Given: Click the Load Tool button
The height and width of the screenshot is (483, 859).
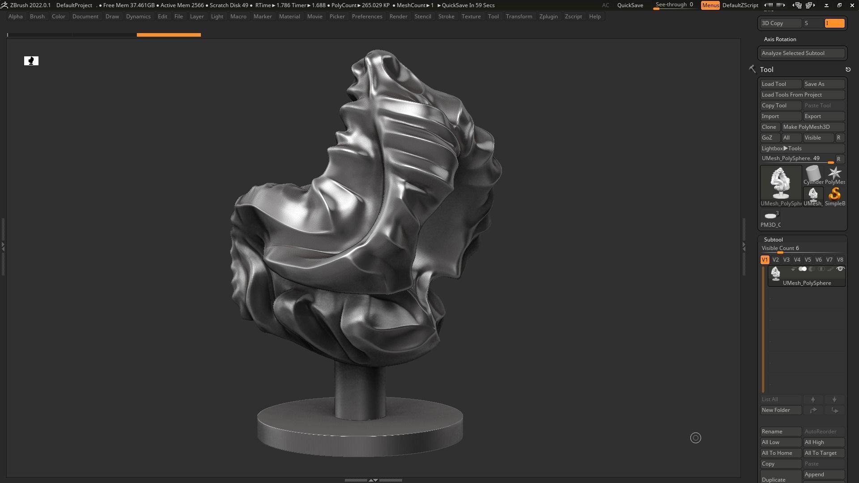Looking at the screenshot, I should point(781,84).
